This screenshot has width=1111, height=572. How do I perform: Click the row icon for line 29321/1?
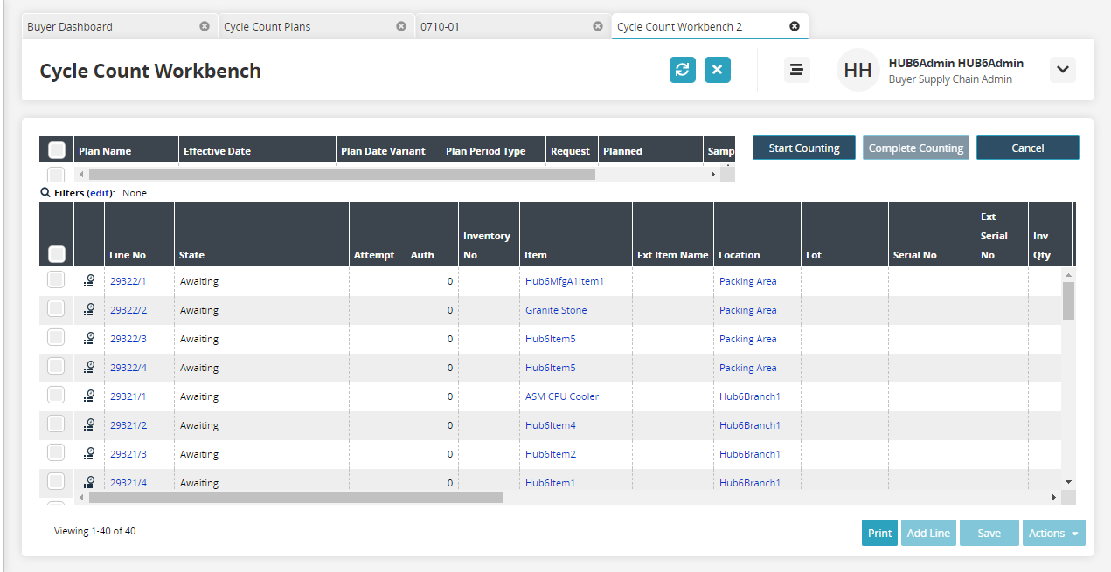pos(89,396)
